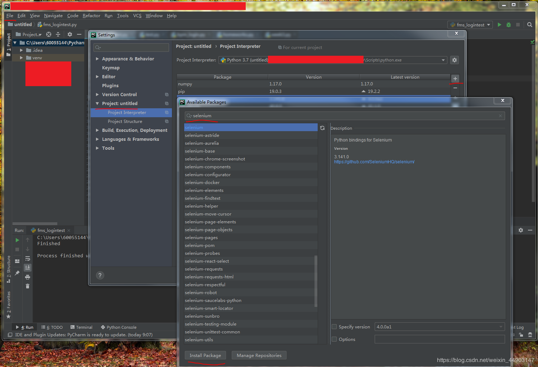This screenshot has width=538, height=367.
Task: Run fms_logintest with the green play icon
Action: click(x=499, y=25)
